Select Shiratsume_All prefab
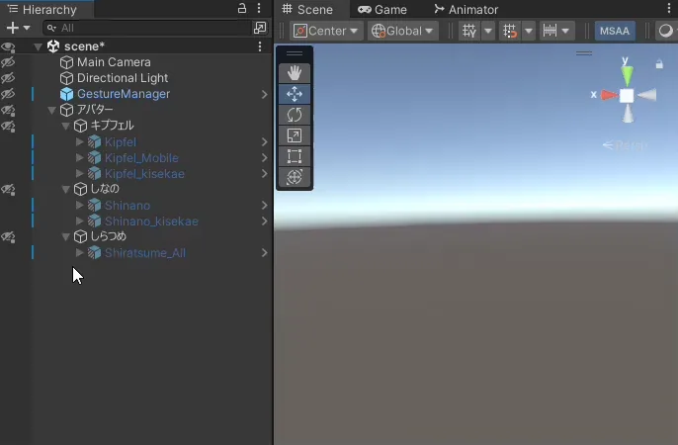Screen dimensions: 678x445 pos(145,253)
